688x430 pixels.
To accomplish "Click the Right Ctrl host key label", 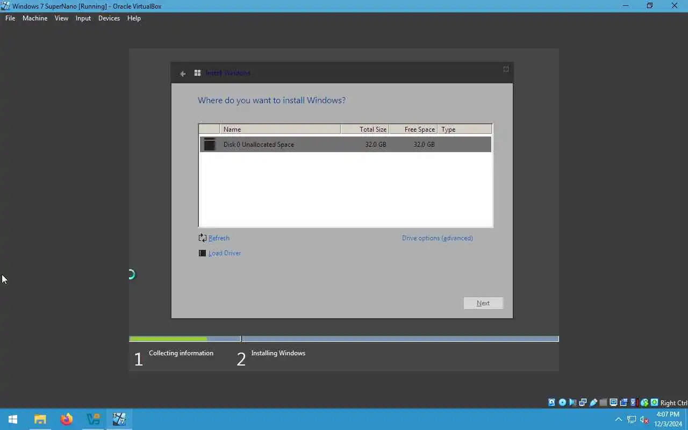I will click(x=673, y=403).
